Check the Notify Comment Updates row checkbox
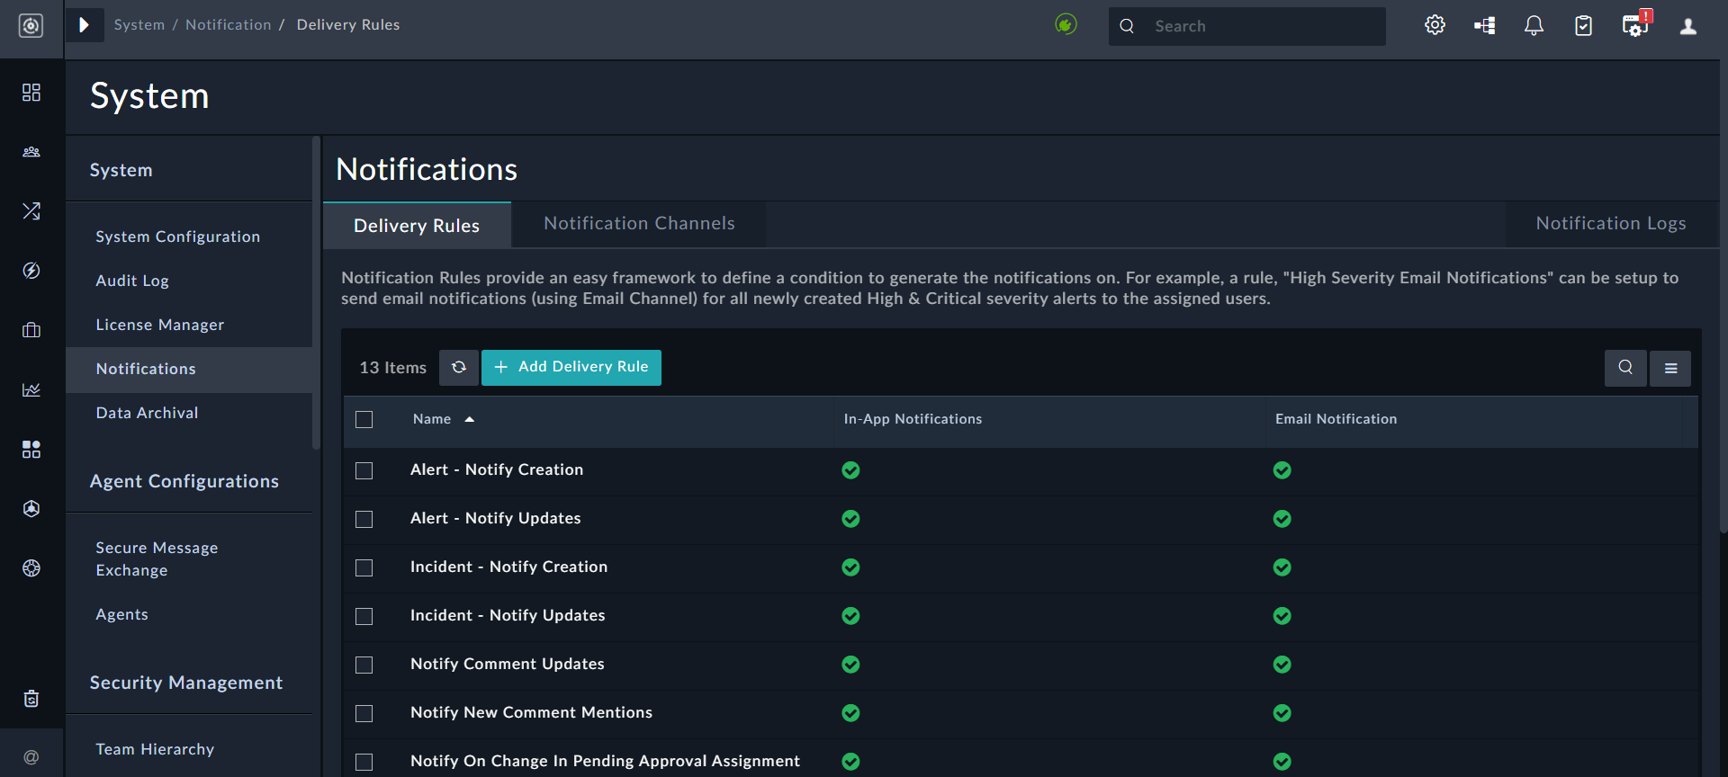 coord(364,665)
